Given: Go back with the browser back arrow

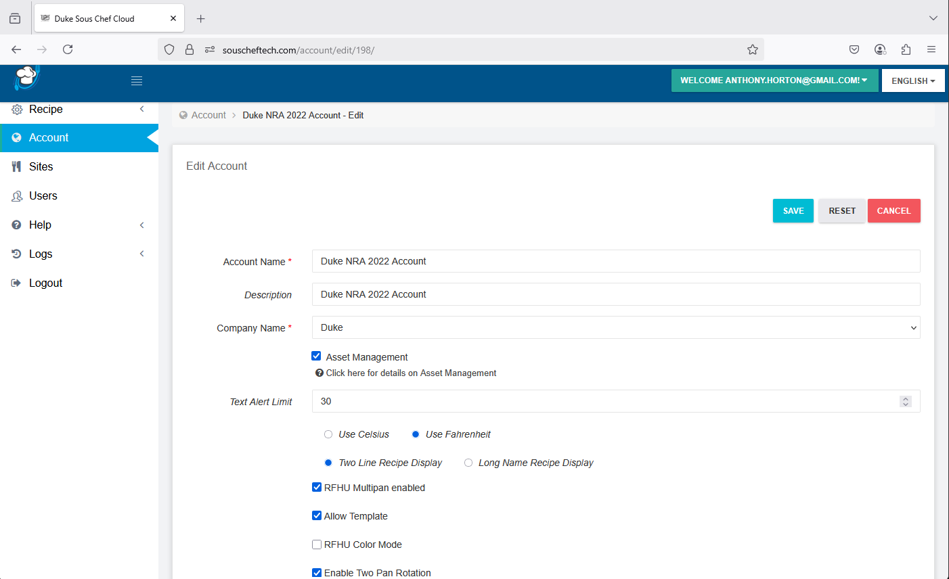Looking at the screenshot, I should coord(16,49).
